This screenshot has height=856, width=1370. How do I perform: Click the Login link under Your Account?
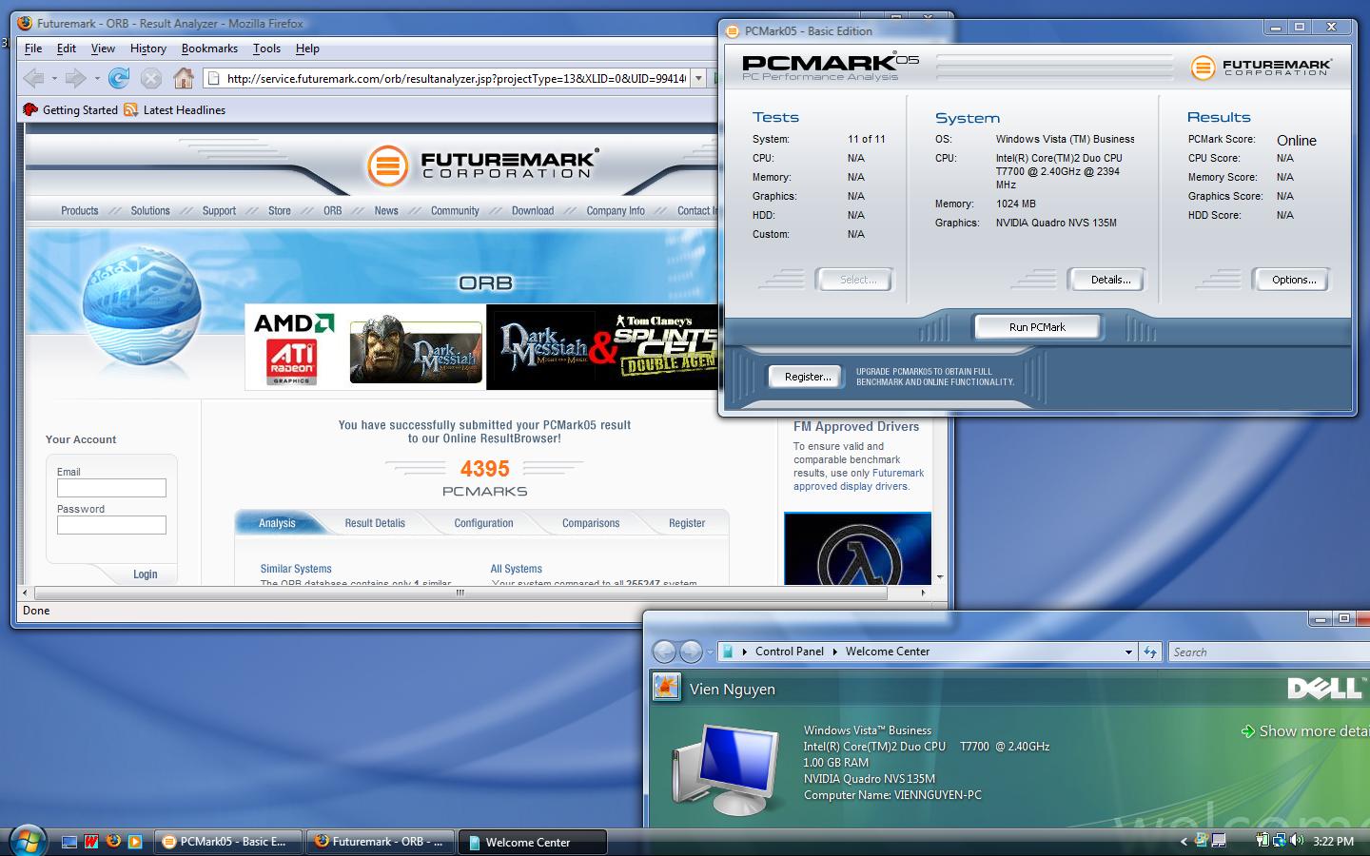click(x=146, y=574)
